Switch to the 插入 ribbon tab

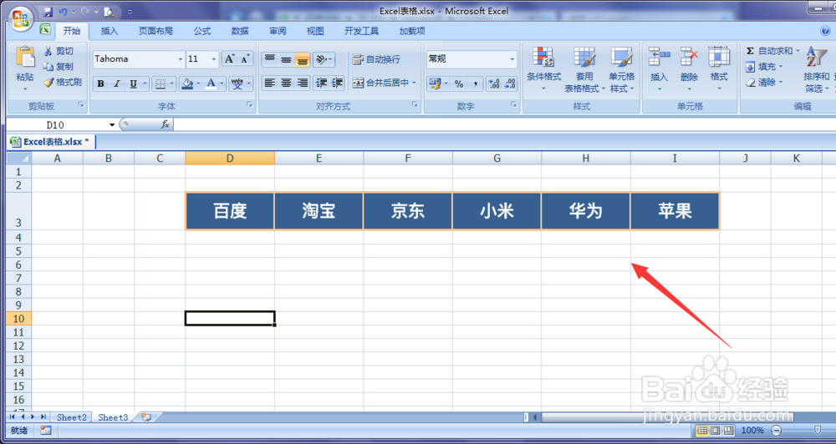pos(110,31)
